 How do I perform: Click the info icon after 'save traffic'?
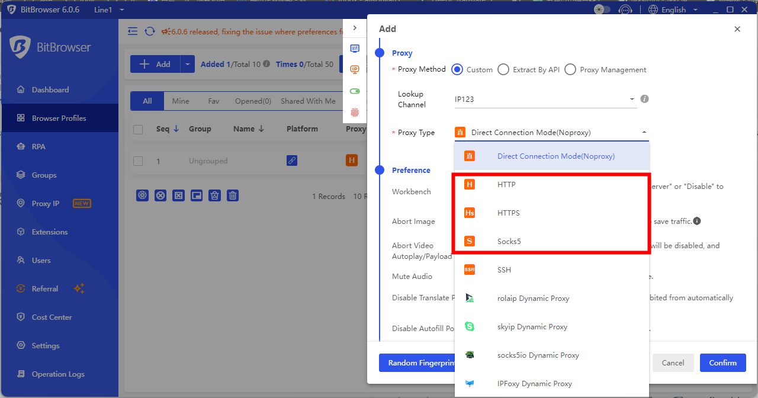pyautogui.click(x=697, y=221)
